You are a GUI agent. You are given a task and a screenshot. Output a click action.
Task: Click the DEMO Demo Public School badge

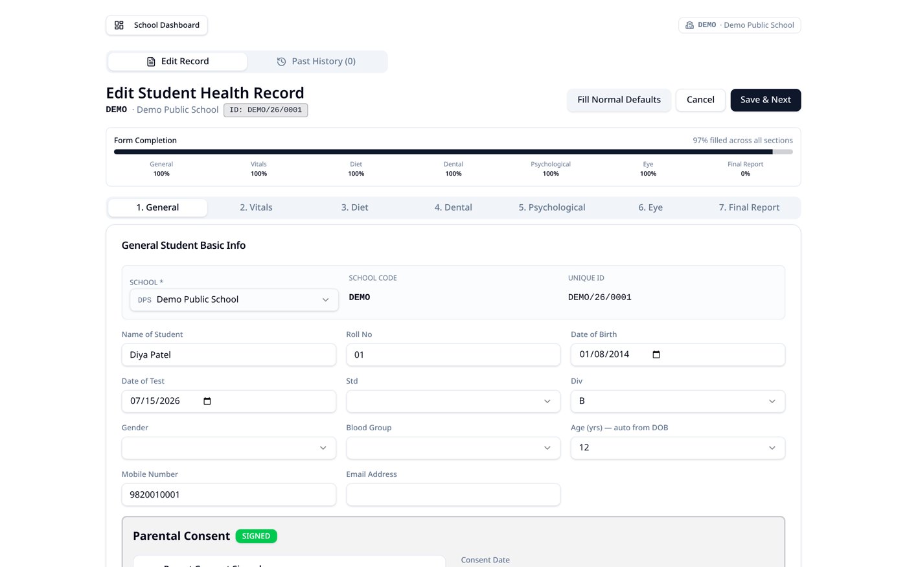pos(740,25)
